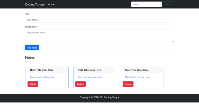Click the Coding Torque brand link

(x=35, y=4)
